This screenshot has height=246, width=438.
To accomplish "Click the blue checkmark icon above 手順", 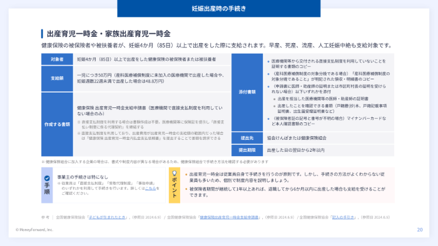I will tap(47, 179).
